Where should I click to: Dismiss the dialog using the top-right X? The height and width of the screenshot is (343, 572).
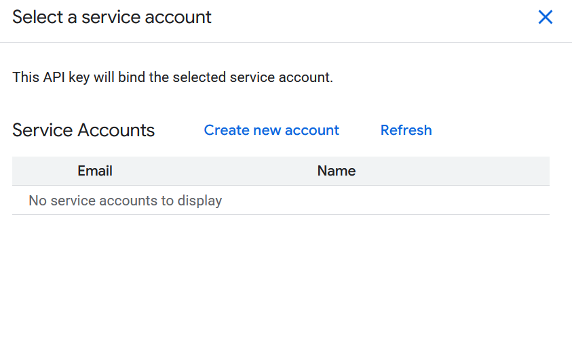[x=545, y=18]
